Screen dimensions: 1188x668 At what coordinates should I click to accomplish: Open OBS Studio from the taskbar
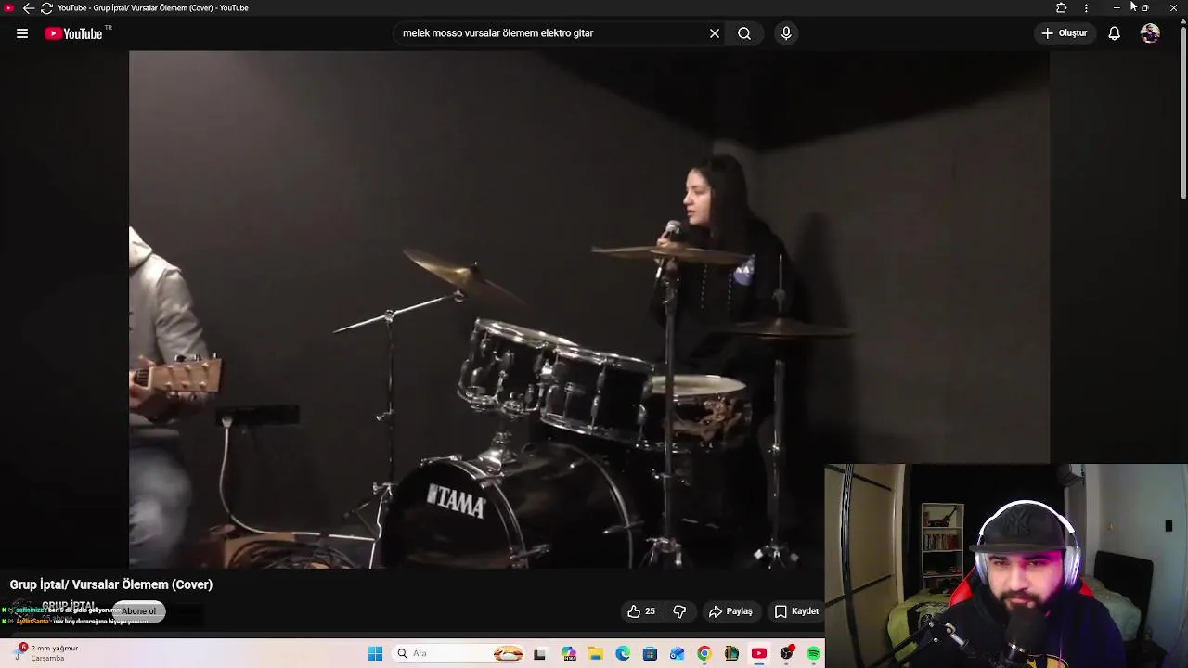click(x=787, y=654)
